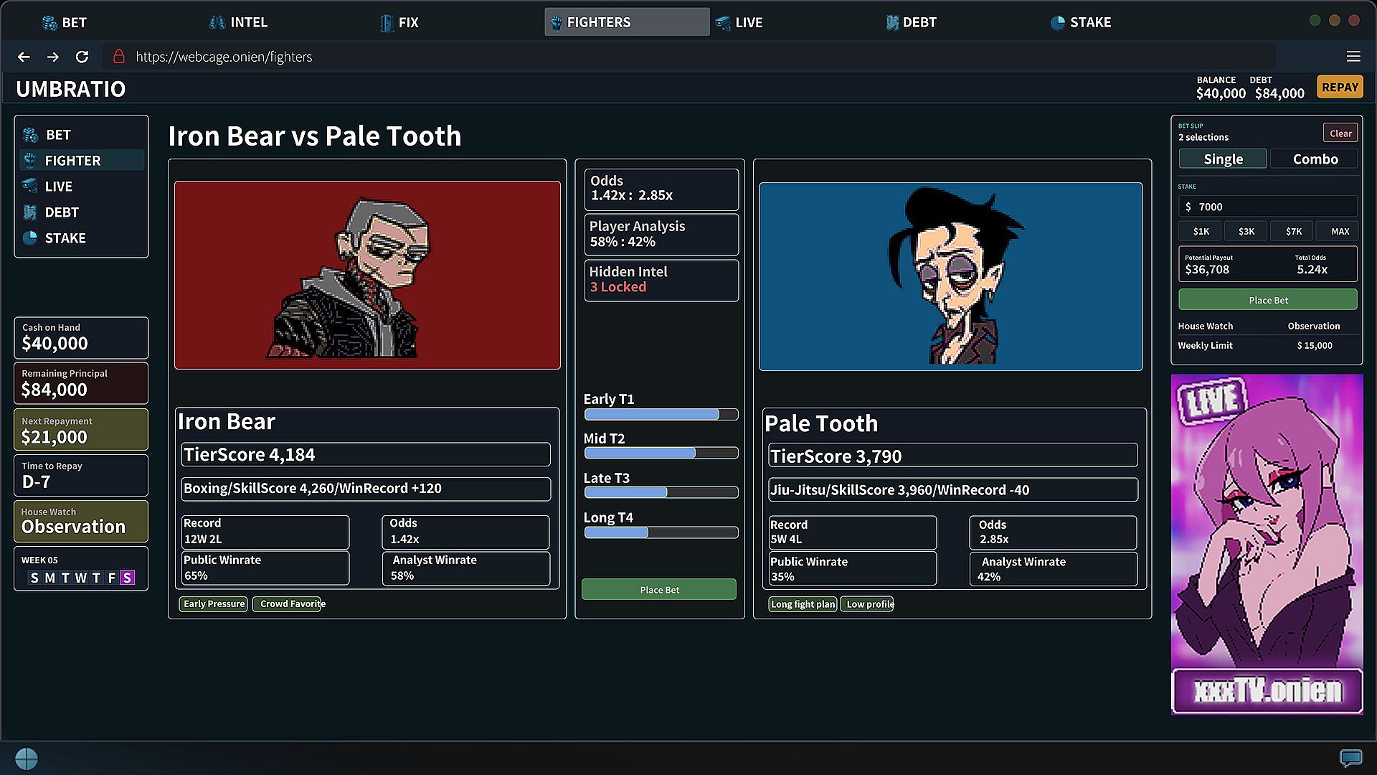Image resolution: width=1377 pixels, height=775 pixels.
Task: Click Pale Tooth's portrait
Action: tap(950, 277)
